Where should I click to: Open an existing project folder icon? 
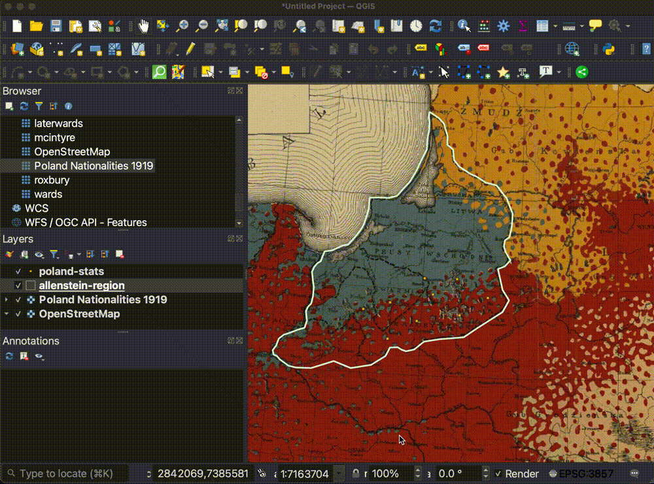pyautogui.click(x=36, y=26)
